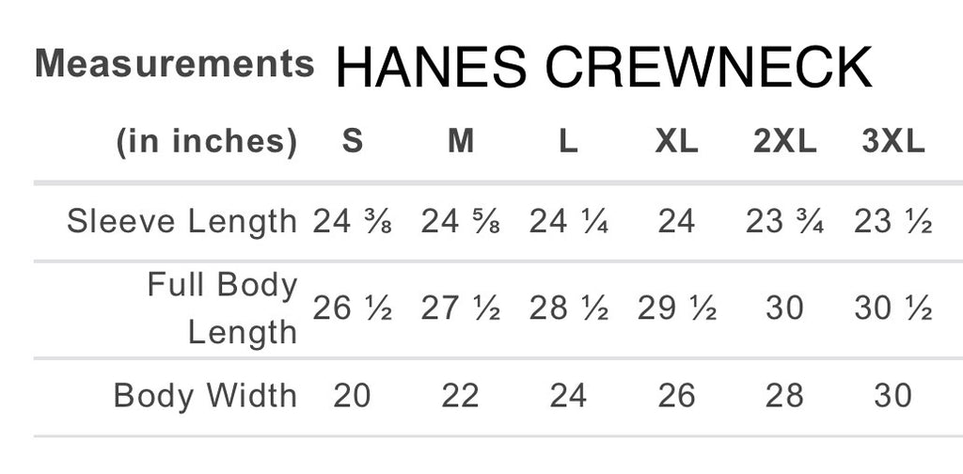Click the (in inches) unit label
Screen dimensions: 963x474
click(x=207, y=142)
